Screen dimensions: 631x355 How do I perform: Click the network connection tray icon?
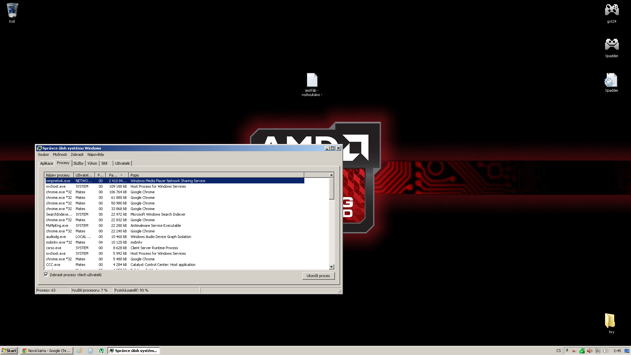(598, 351)
